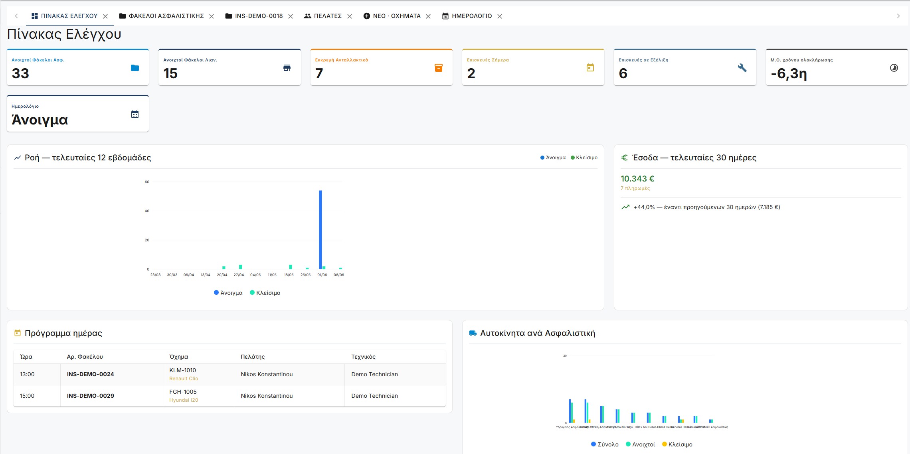Screen dimensions: 910x454
Task: Click the tall blue 01/06 bar in chart
Action: pyautogui.click(x=320, y=230)
